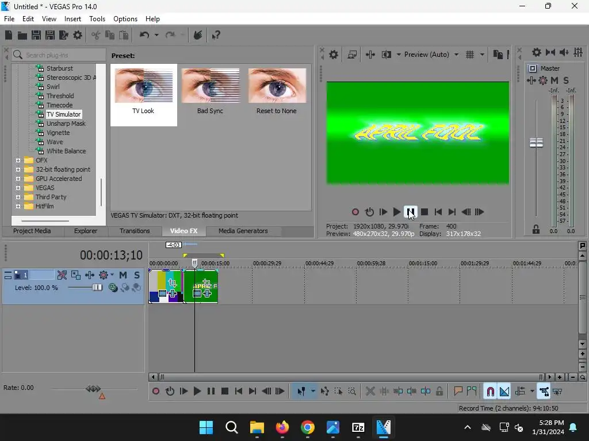Open the File menu
The image size is (589, 441).
9,19
